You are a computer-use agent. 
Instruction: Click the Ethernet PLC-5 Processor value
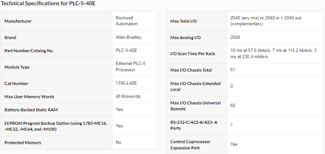pos(131,67)
